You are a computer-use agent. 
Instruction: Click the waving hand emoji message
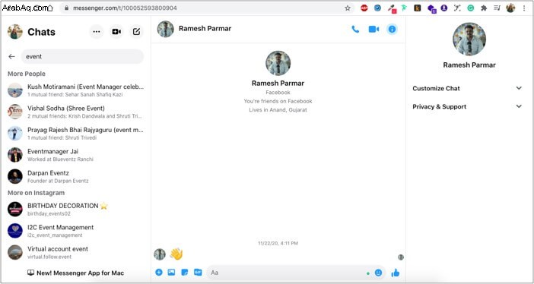click(x=176, y=254)
